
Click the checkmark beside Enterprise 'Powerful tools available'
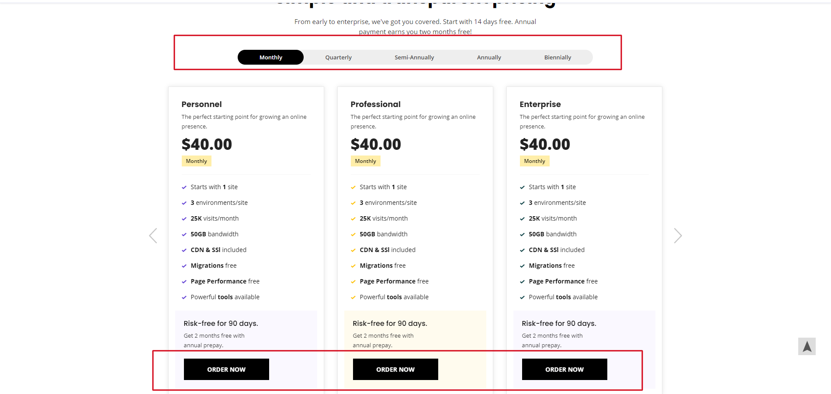click(x=522, y=297)
